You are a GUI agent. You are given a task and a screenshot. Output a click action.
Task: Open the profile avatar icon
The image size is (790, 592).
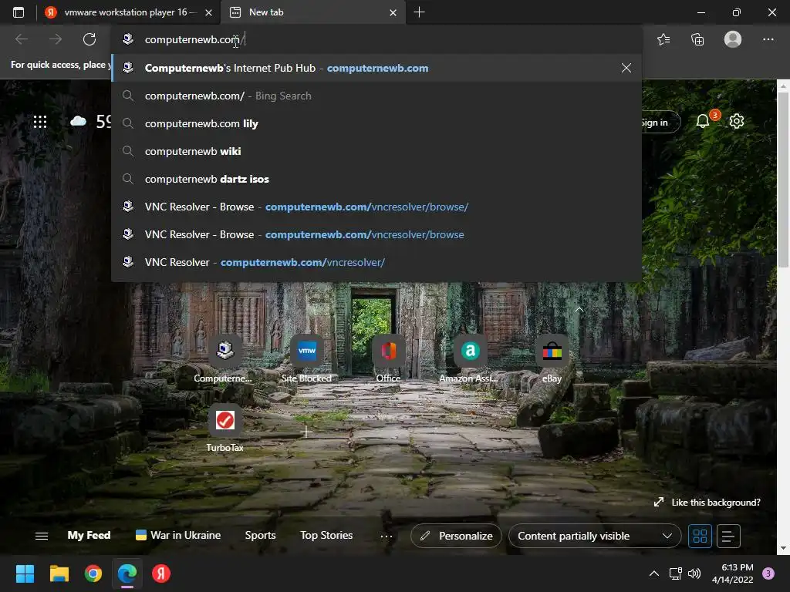click(x=733, y=39)
